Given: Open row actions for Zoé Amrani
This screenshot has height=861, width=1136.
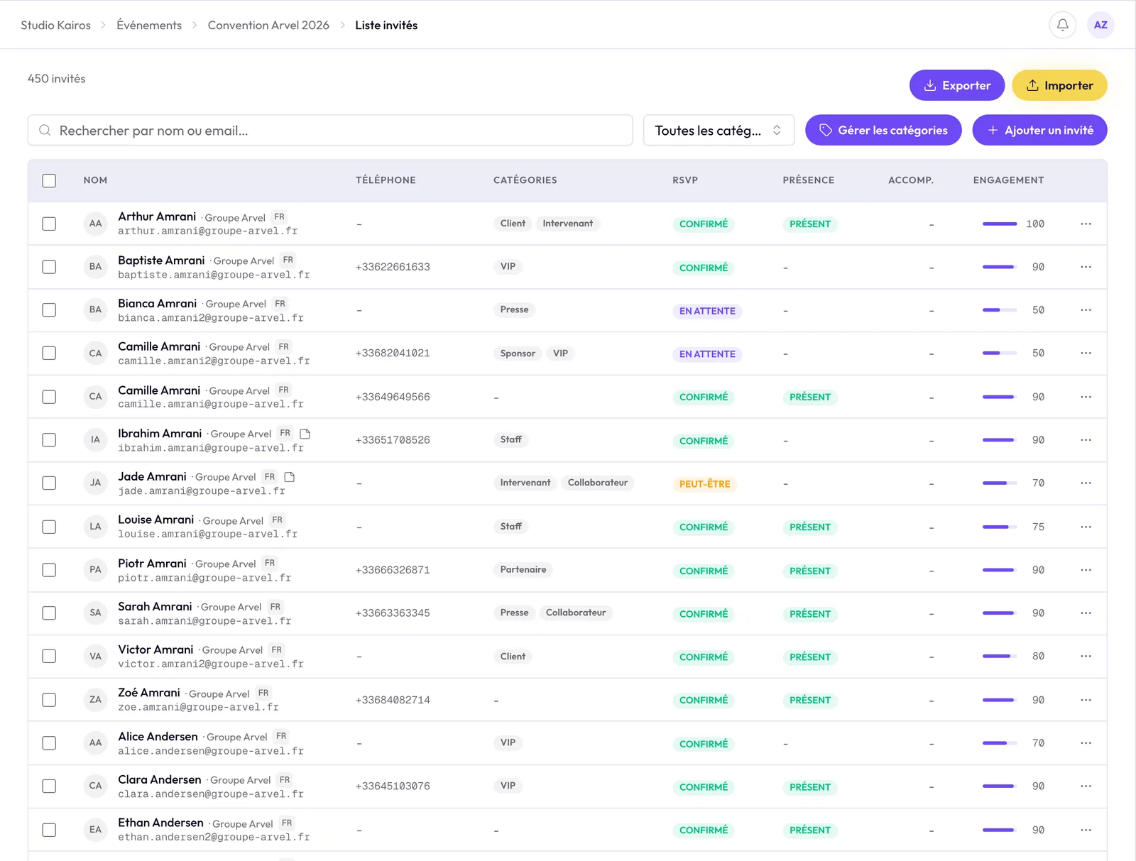Looking at the screenshot, I should coord(1086,700).
